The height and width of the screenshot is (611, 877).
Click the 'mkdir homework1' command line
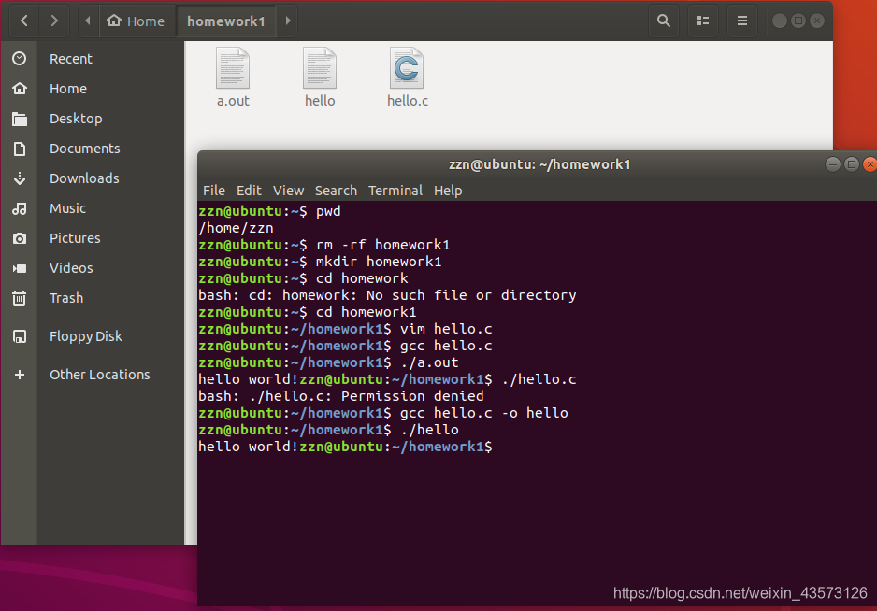320,262
